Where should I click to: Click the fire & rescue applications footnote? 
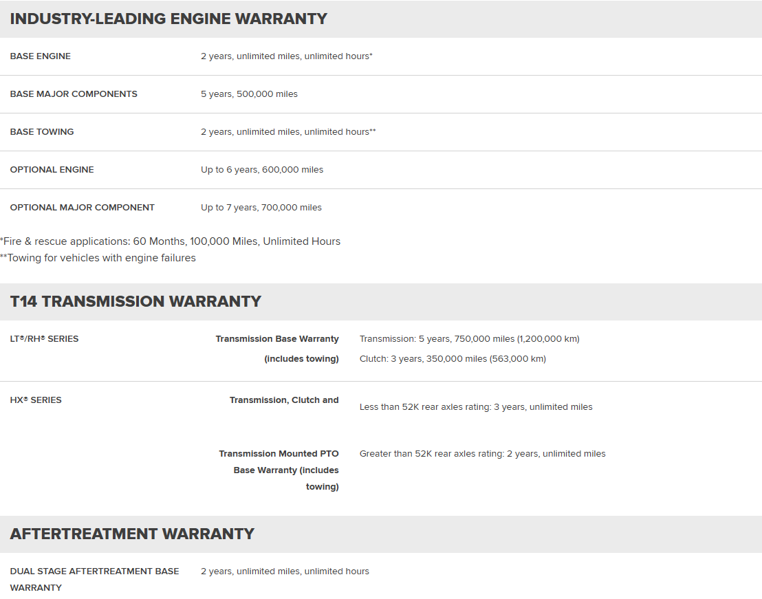170,241
